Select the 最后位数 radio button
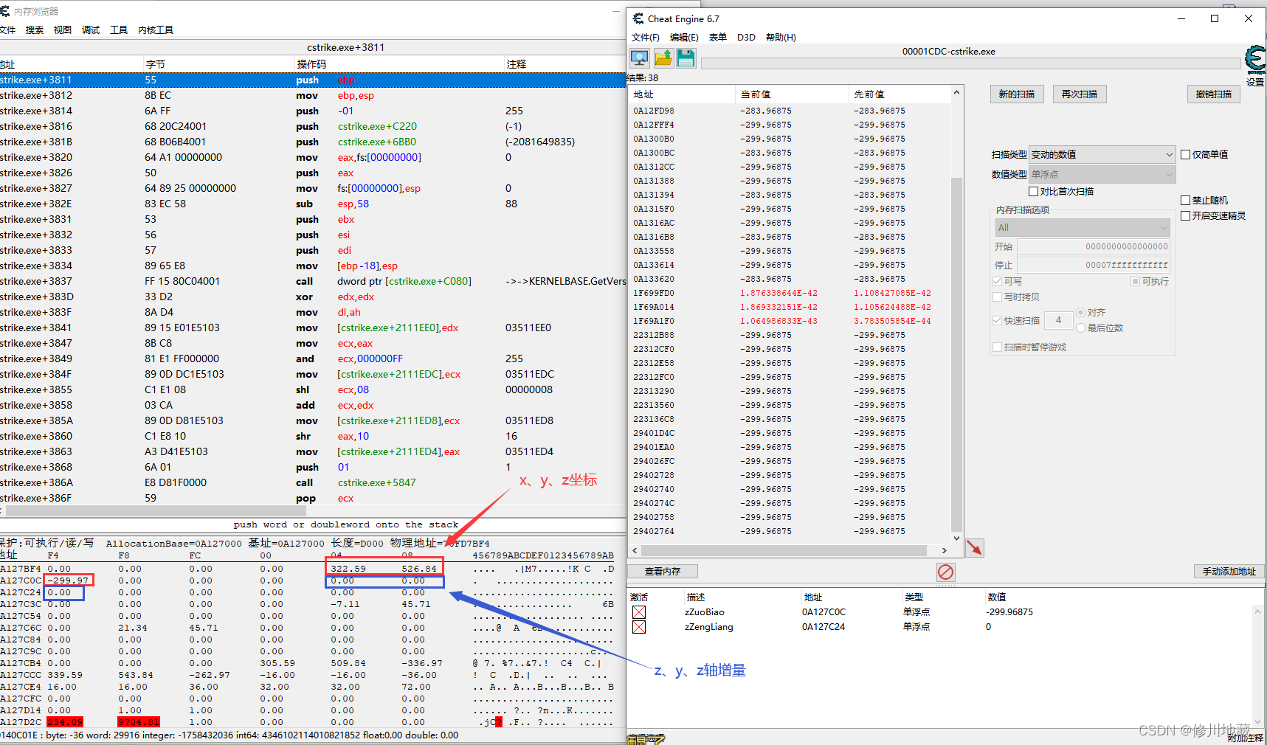This screenshot has height=745, width=1267. pyautogui.click(x=1081, y=328)
